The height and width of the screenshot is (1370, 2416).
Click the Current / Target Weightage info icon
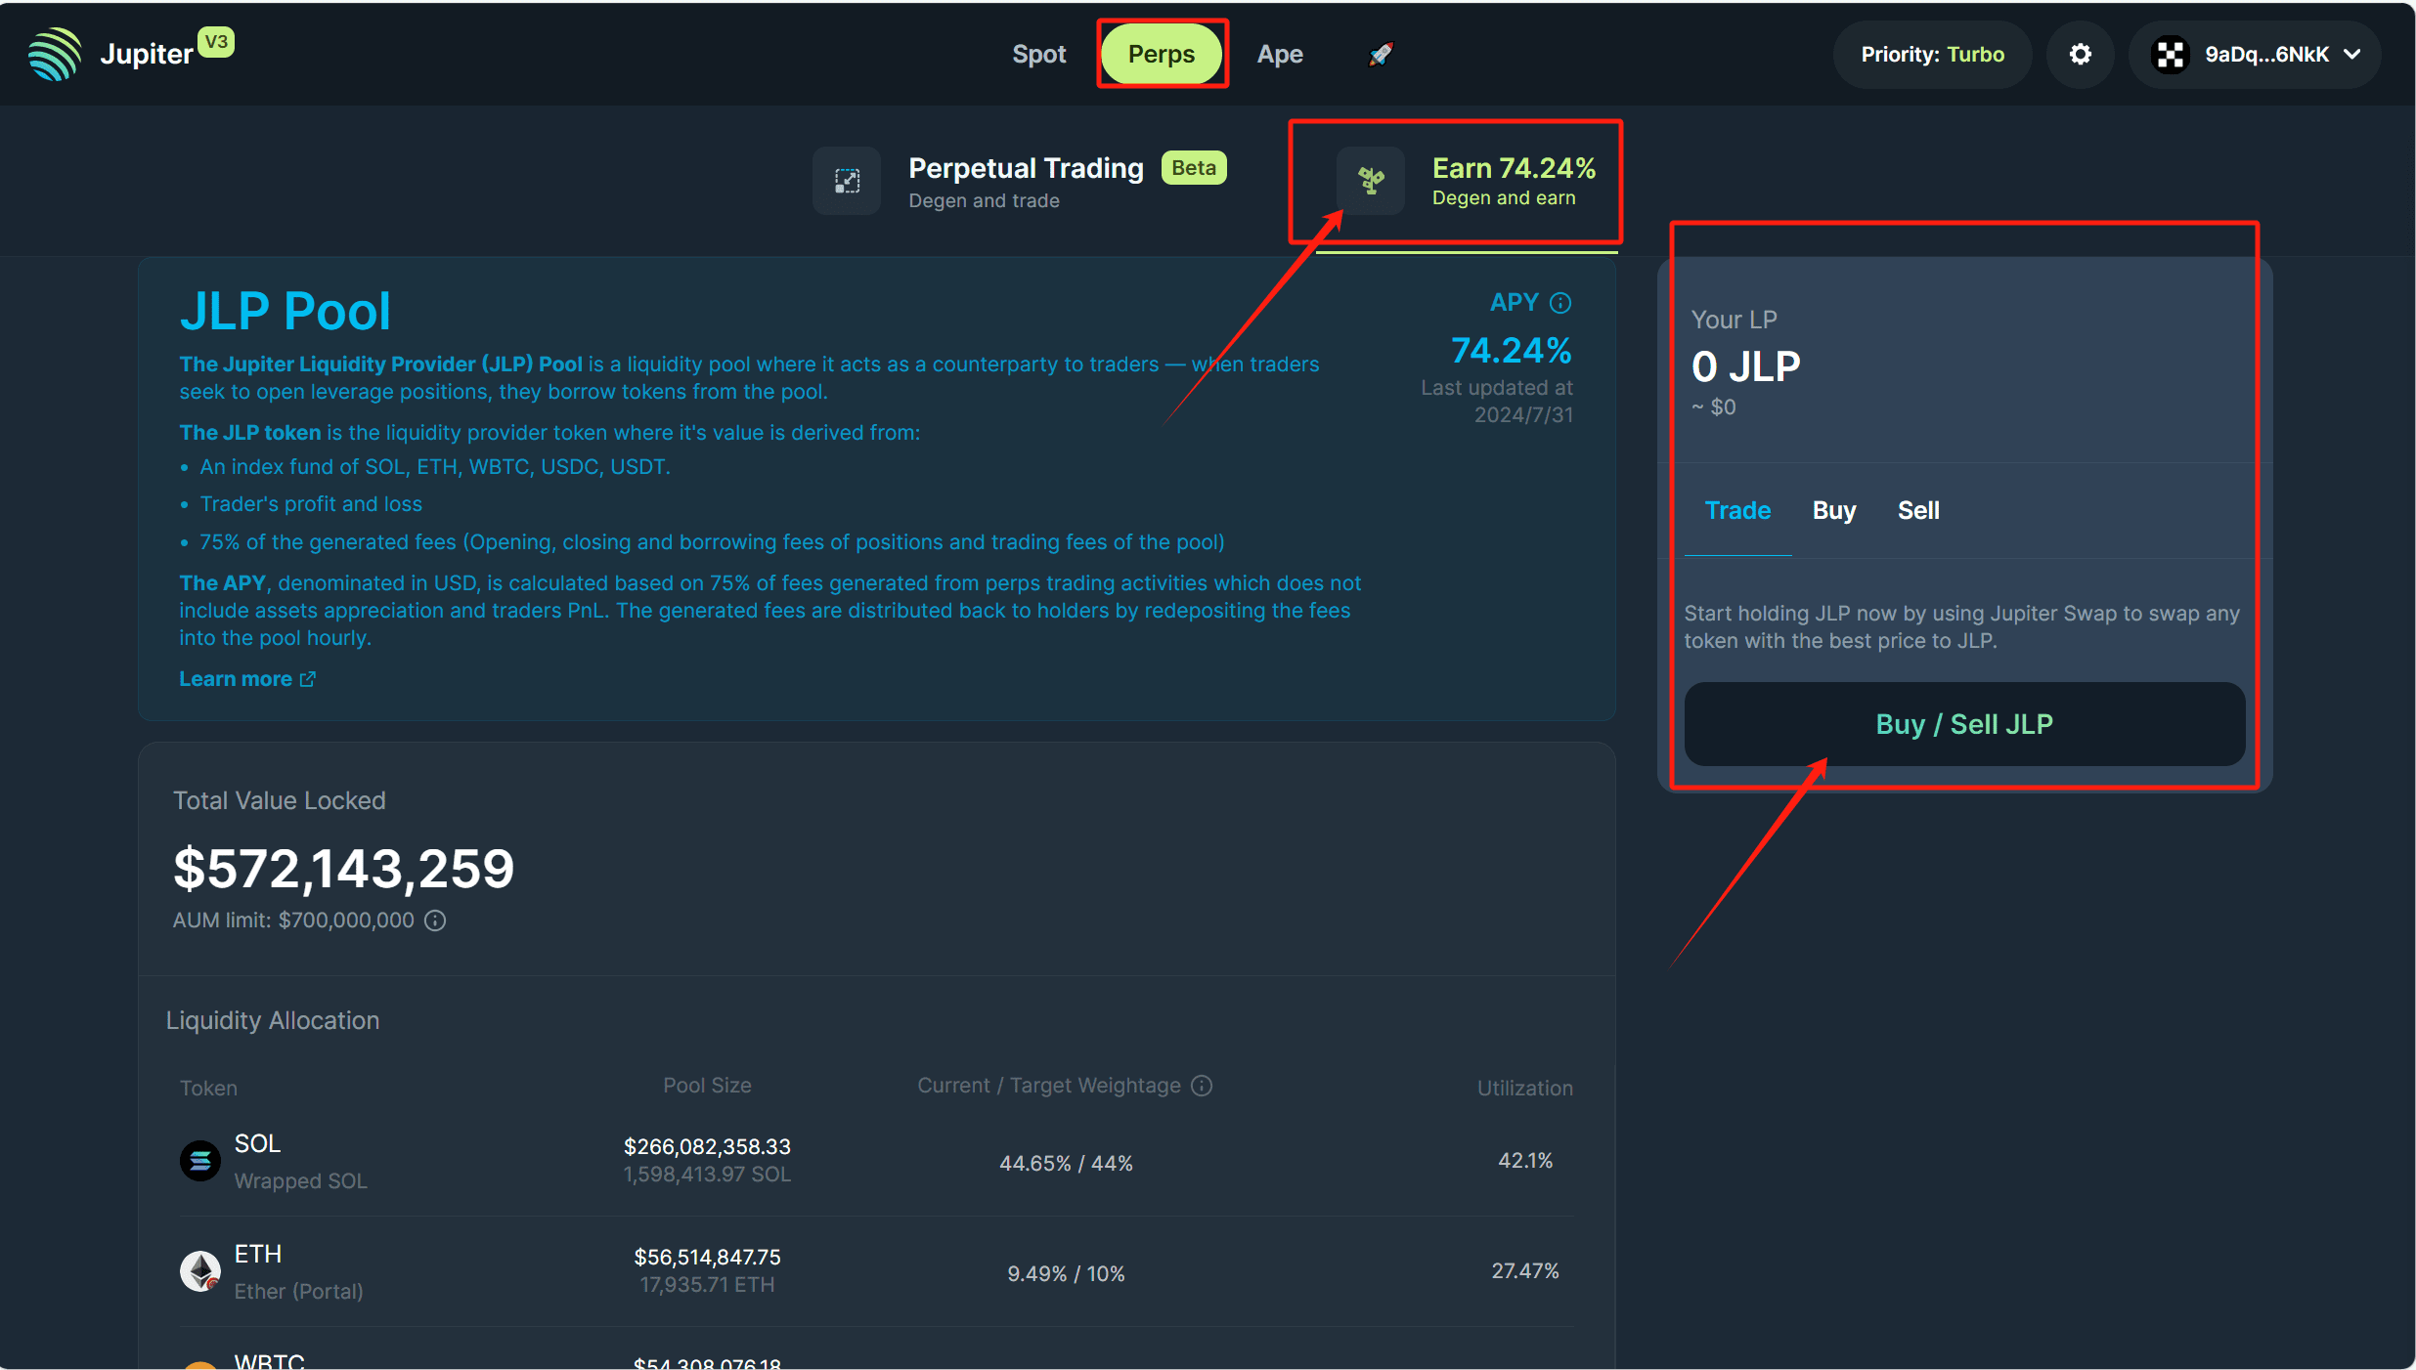point(1202,1086)
